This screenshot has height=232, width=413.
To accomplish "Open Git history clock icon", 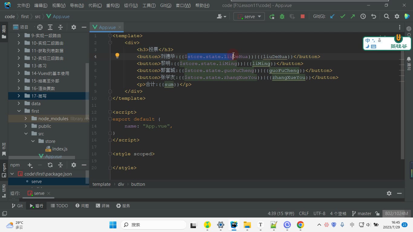I will coord(363,17).
